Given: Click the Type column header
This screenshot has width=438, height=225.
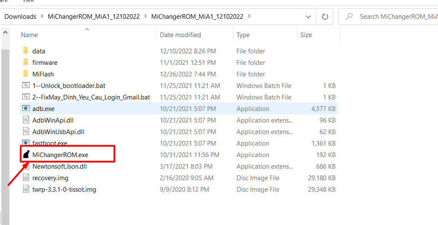Looking at the screenshot, I should click(243, 35).
